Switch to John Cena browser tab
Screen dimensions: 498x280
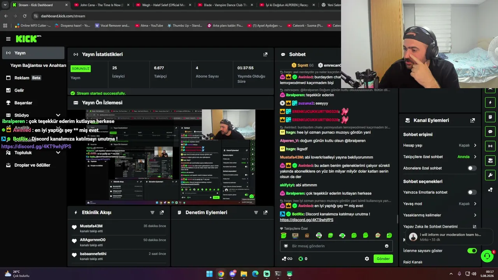[101, 5]
